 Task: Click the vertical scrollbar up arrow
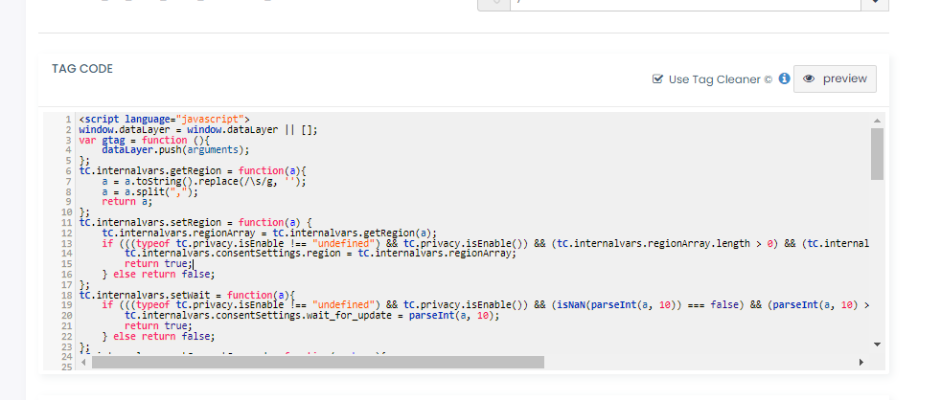click(x=877, y=120)
